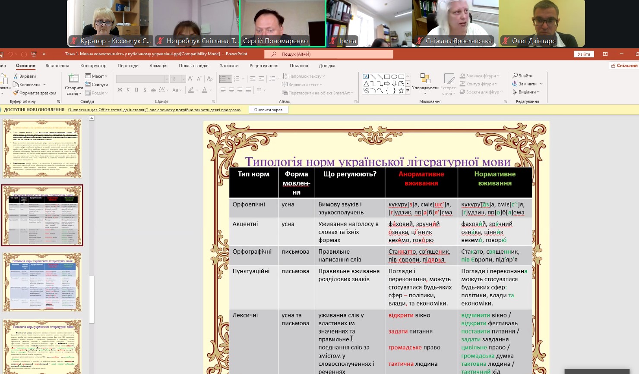
Task: Click the Увійти sign-in button
Action: (x=584, y=54)
